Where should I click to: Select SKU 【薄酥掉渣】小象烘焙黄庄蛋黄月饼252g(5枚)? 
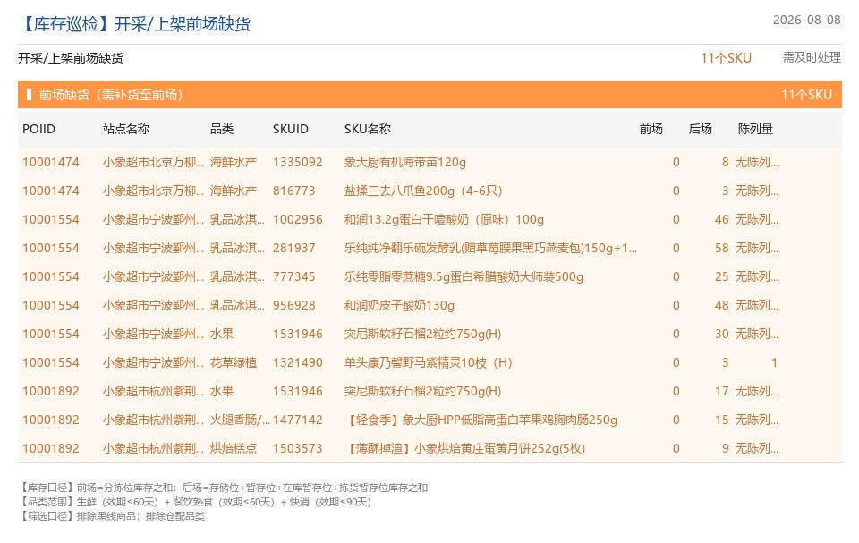464,448
